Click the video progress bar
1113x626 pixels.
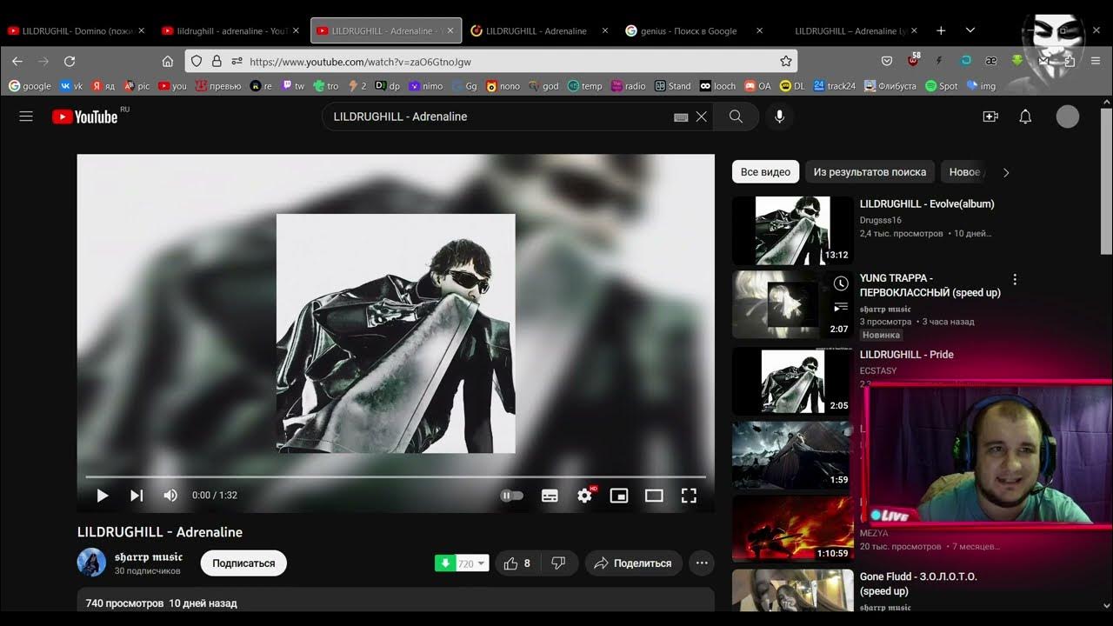tap(396, 476)
